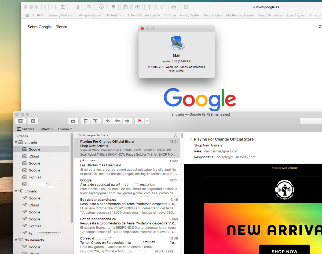Flag the message with red flag
This screenshot has height=254, width=322.
click(140, 121)
